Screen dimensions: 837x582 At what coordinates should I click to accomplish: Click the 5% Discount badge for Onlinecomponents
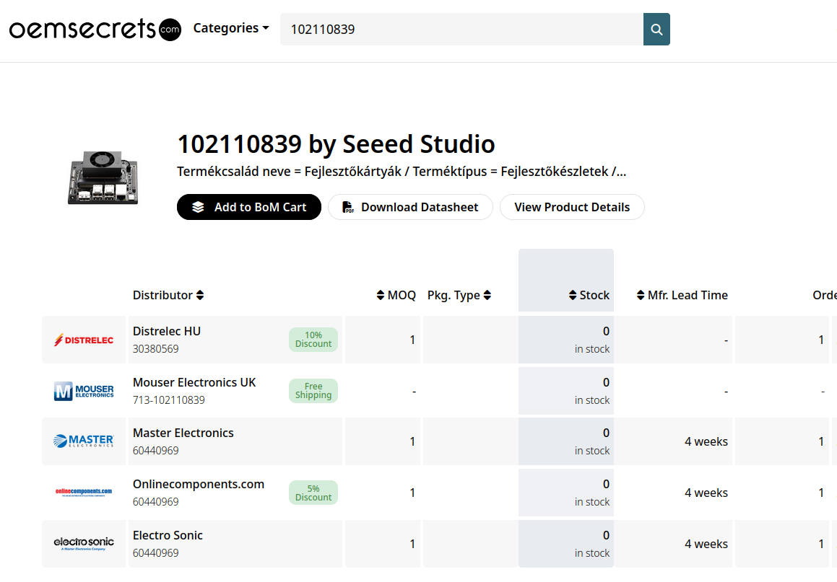[313, 493]
